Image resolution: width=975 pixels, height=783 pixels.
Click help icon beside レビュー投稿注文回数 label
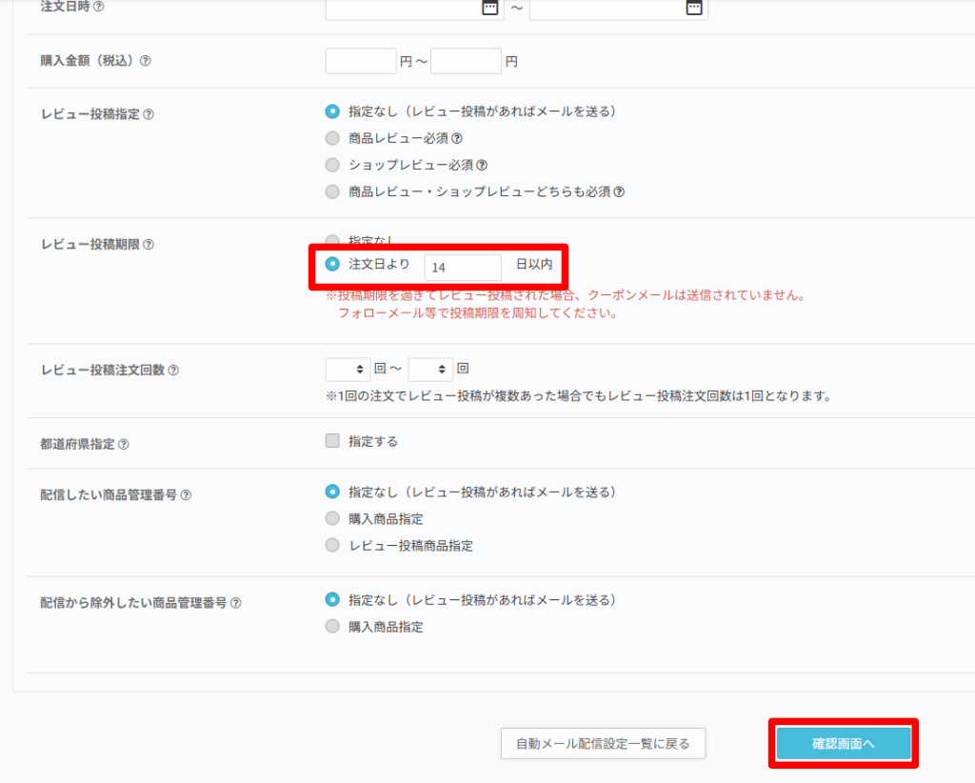(173, 371)
